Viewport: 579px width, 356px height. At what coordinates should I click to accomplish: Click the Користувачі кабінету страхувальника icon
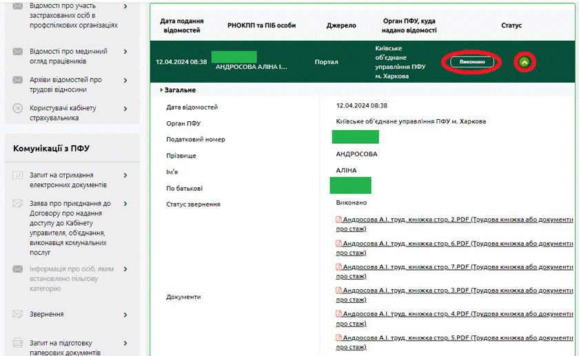coord(17,109)
